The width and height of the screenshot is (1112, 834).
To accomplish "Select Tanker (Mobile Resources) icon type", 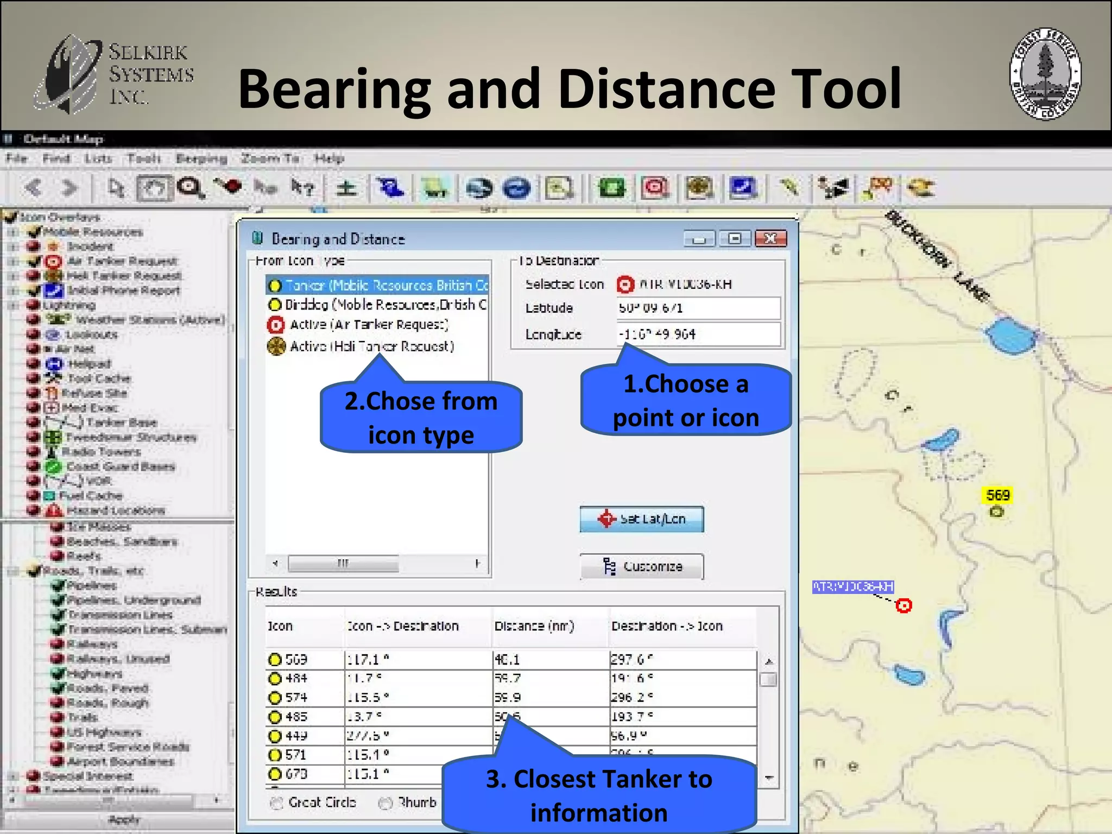I will [x=378, y=285].
